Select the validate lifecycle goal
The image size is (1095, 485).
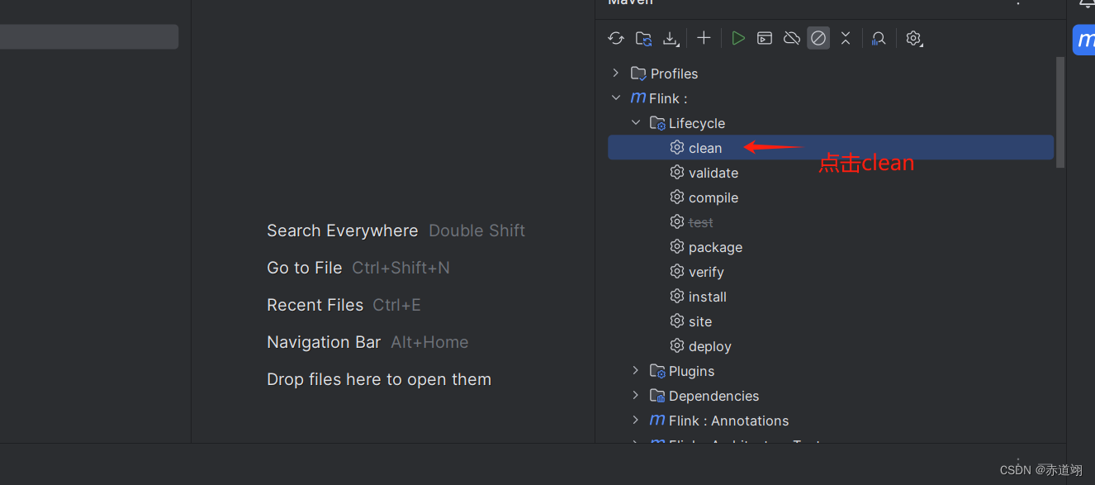pos(831,173)
